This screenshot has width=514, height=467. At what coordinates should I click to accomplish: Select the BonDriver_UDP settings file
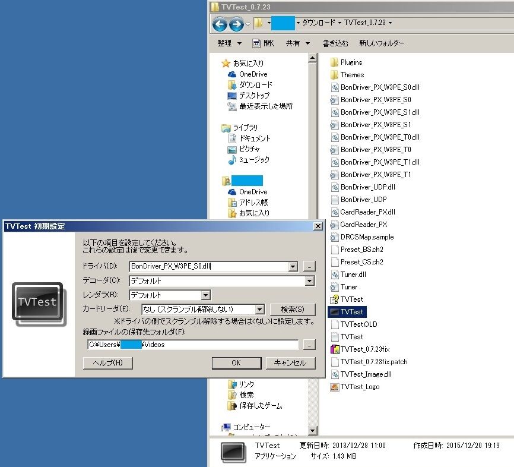(x=358, y=199)
